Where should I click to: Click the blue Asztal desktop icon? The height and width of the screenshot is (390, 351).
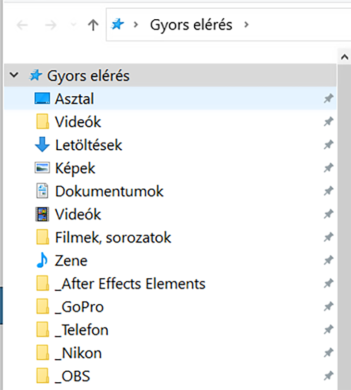tap(42, 99)
